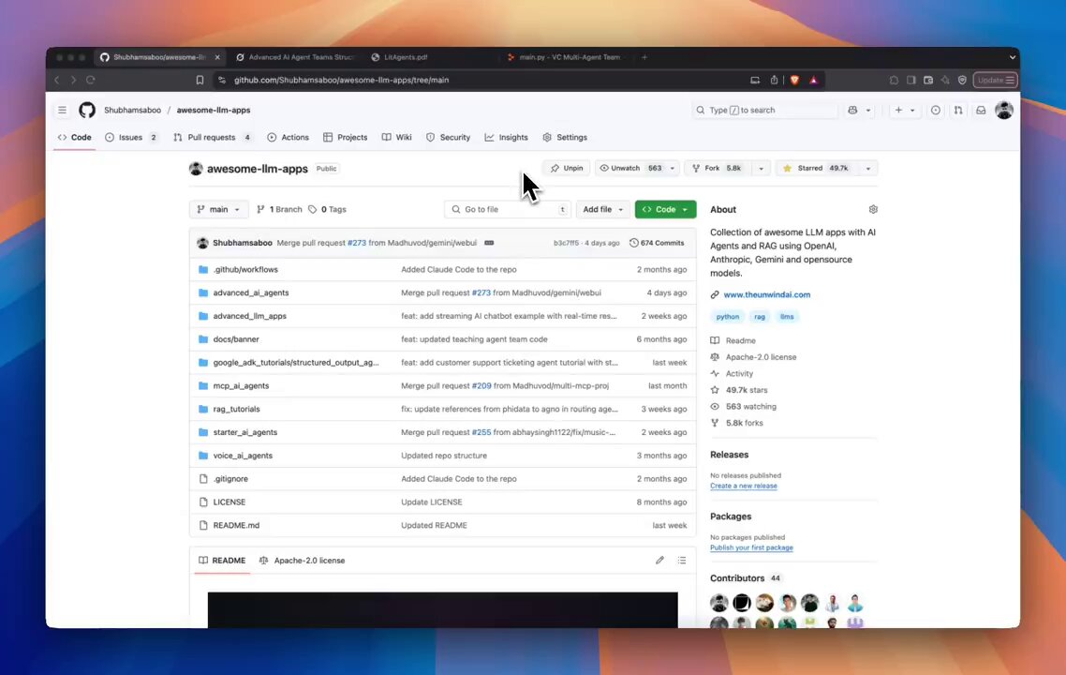Switch to the Issues tab
1066x675 pixels.
point(131,138)
